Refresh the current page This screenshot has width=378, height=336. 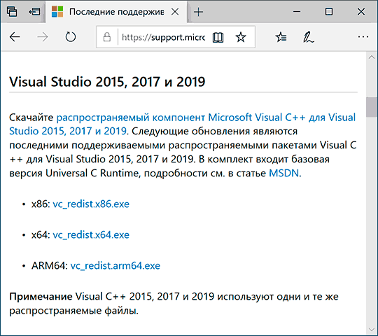tap(71, 37)
